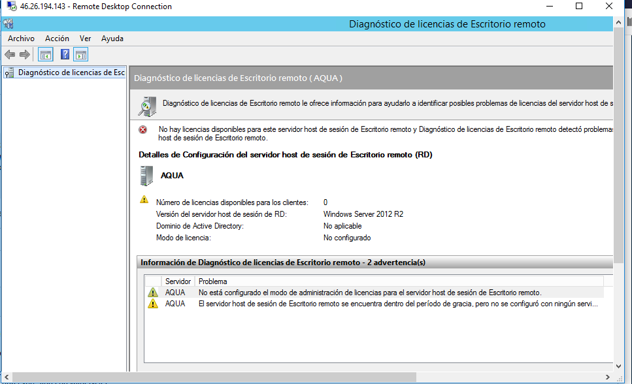Toggle the action pane show/hide button
The image size is (632, 384).
click(x=81, y=54)
